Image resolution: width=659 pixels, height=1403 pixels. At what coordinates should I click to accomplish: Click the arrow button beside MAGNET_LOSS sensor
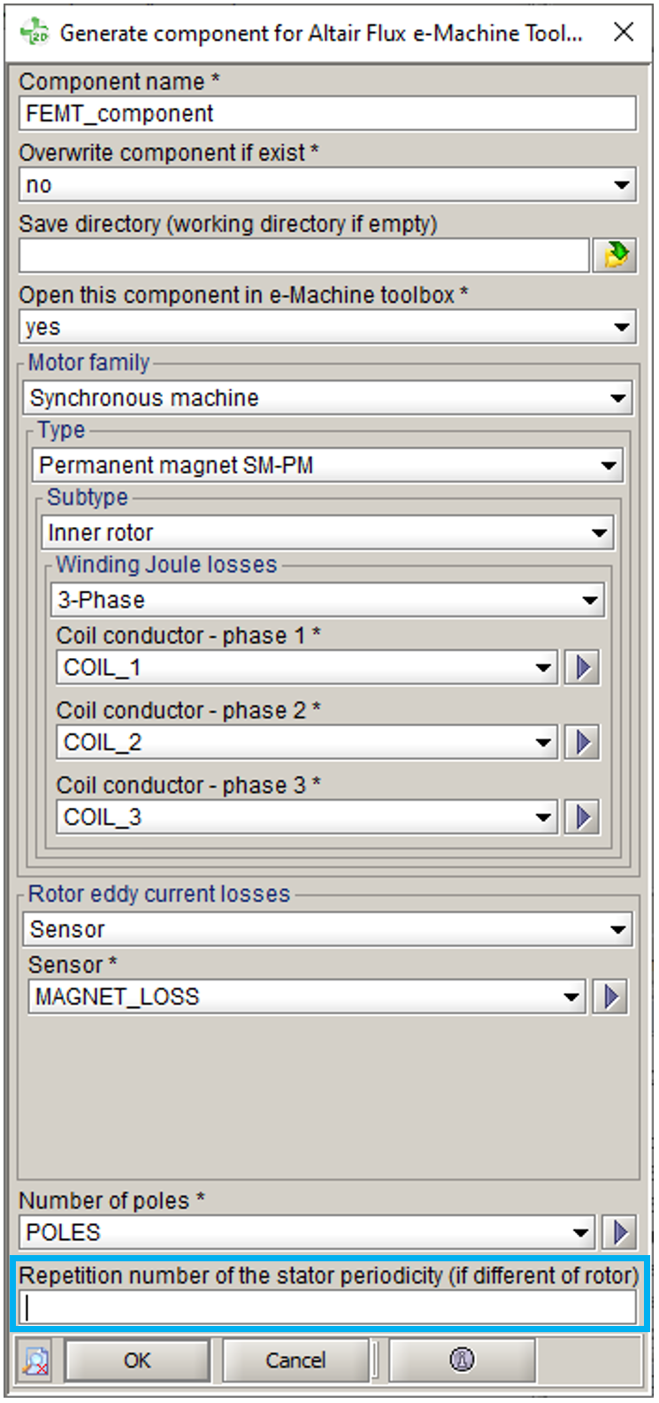point(610,997)
